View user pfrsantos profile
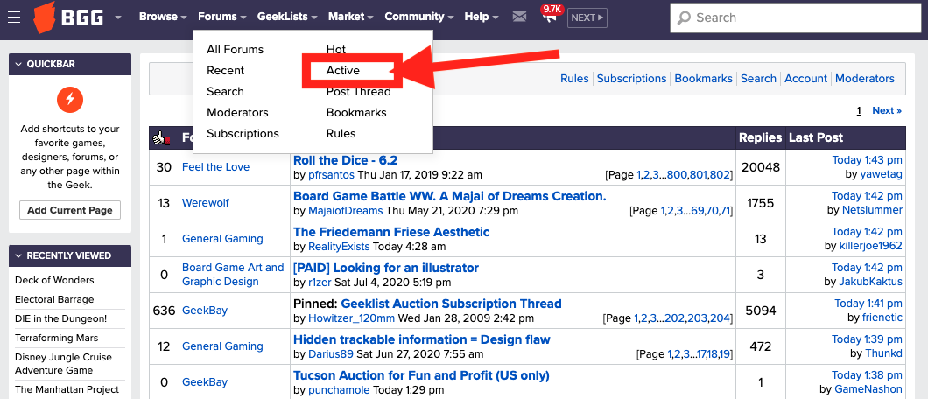The image size is (928, 399). 332,175
